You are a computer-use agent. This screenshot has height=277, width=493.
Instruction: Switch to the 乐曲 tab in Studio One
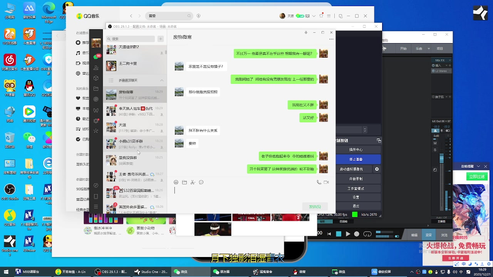click(419, 49)
